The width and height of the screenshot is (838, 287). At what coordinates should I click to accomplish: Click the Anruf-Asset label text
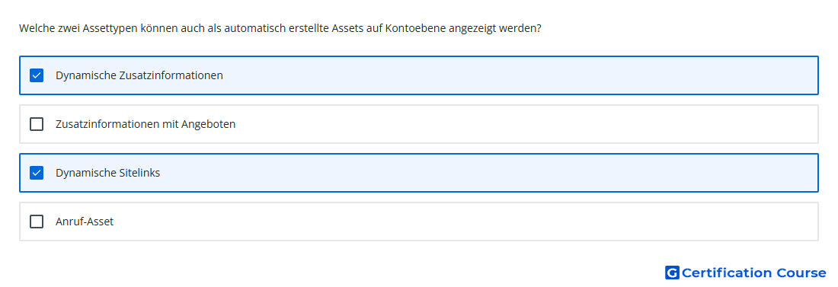pos(85,222)
